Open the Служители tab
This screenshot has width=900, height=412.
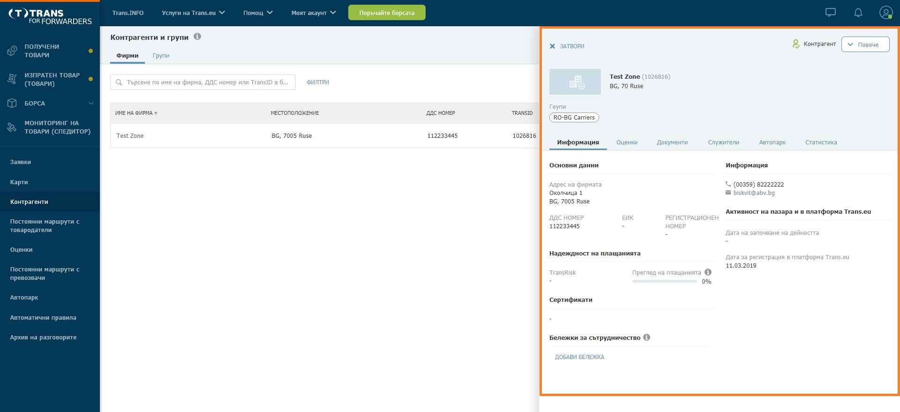(x=723, y=142)
